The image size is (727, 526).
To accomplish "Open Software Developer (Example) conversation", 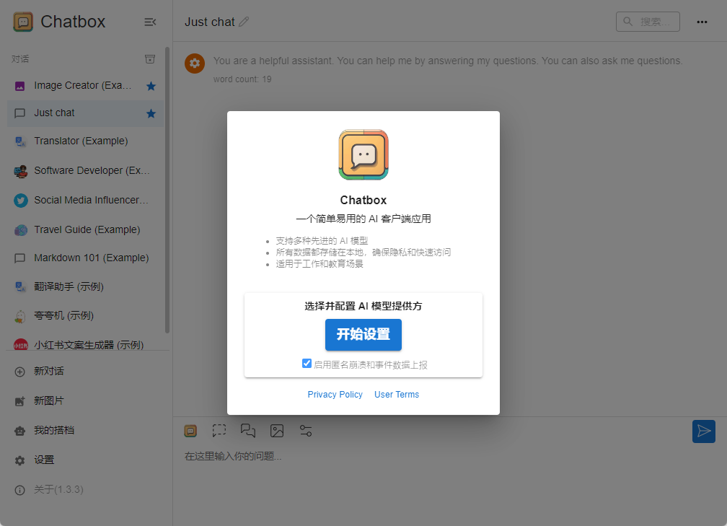I will click(x=86, y=171).
